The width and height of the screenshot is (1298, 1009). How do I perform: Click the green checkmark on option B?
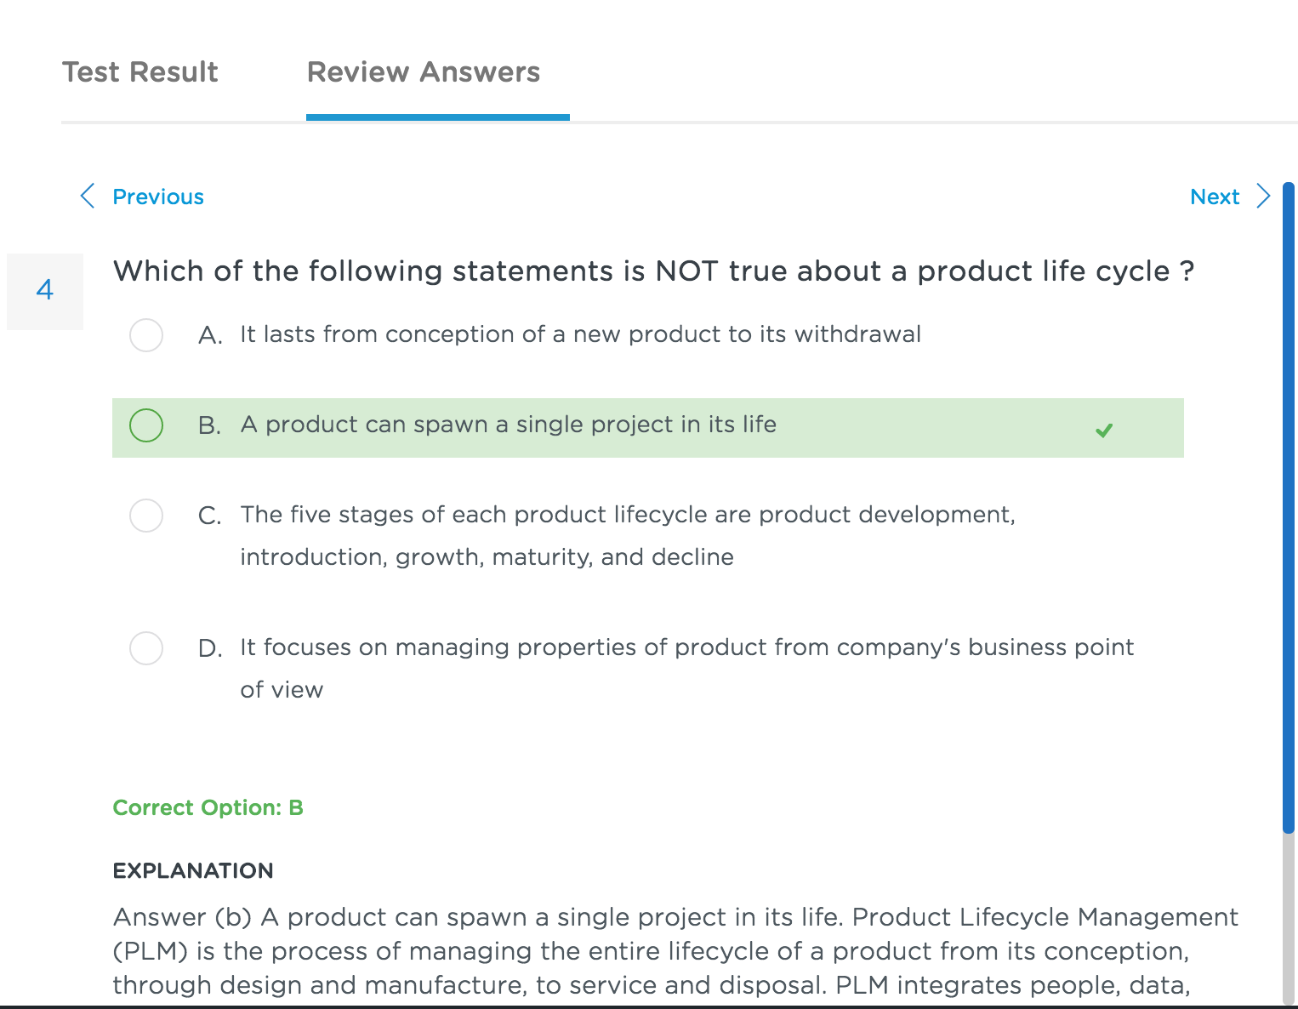click(1104, 430)
